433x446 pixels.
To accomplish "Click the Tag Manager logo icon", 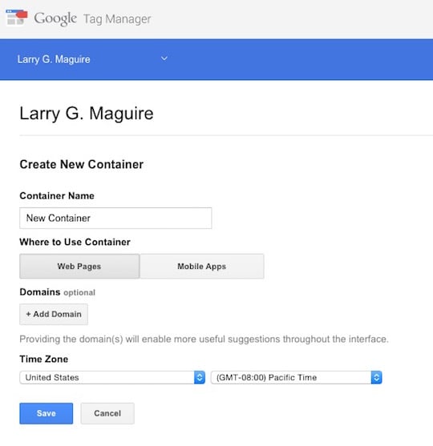I will [x=17, y=18].
